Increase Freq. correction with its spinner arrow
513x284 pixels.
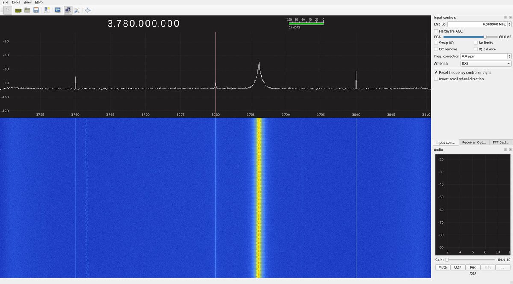click(509, 55)
